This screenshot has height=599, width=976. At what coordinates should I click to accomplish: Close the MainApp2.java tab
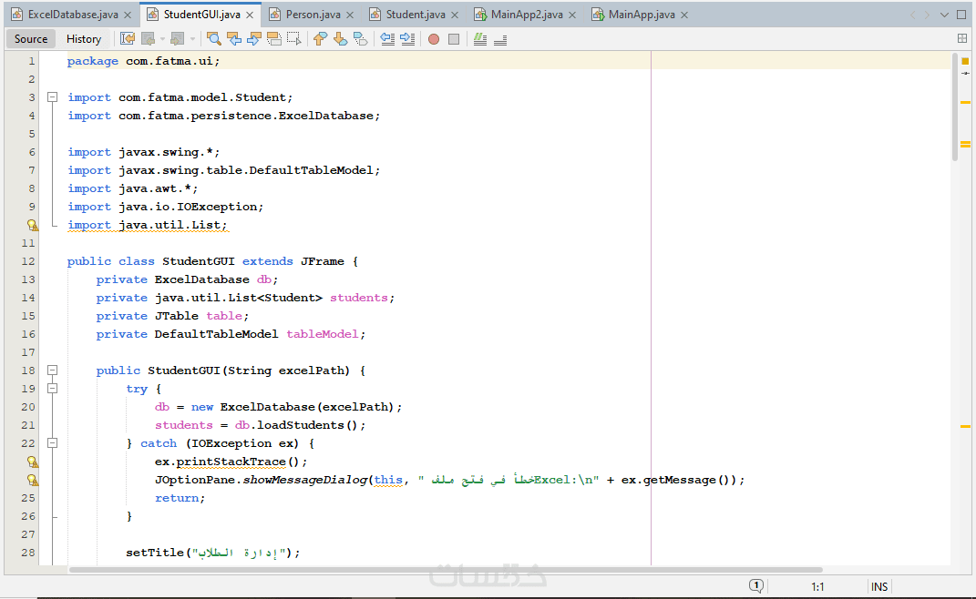coord(572,15)
